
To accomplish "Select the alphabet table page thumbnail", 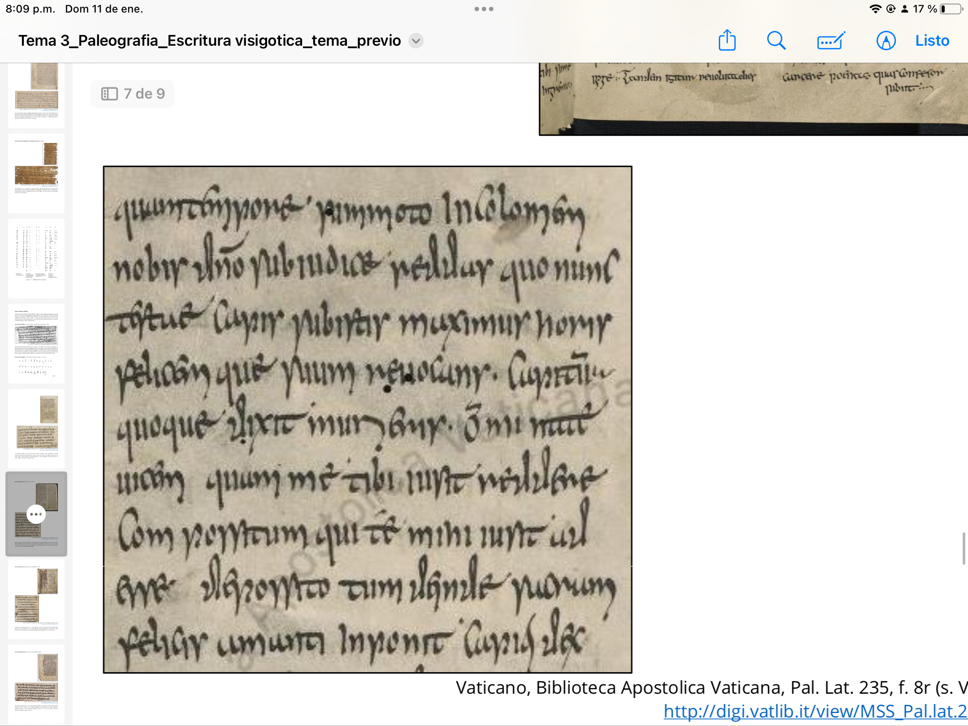I will (x=36, y=259).
